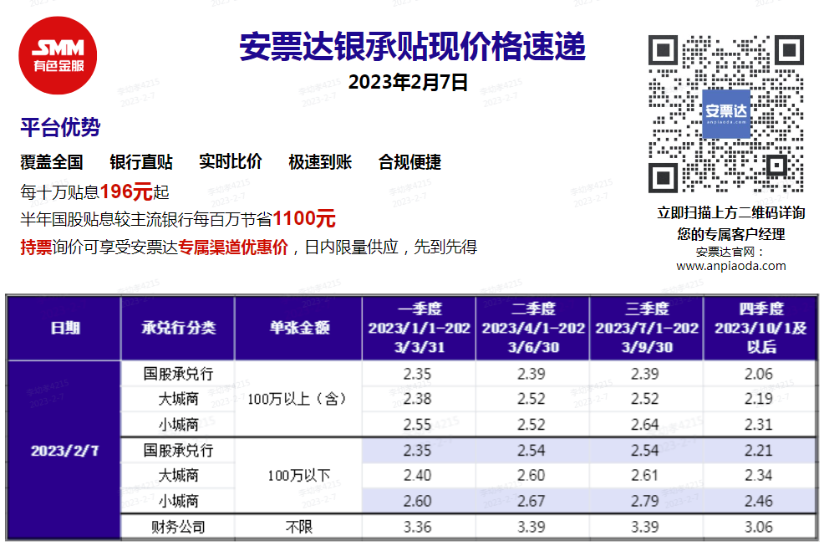Click the 您的专属客户经理 caption
Viewport: 824px width, 546px height.
pyautogui.click(x=731, y=234)
